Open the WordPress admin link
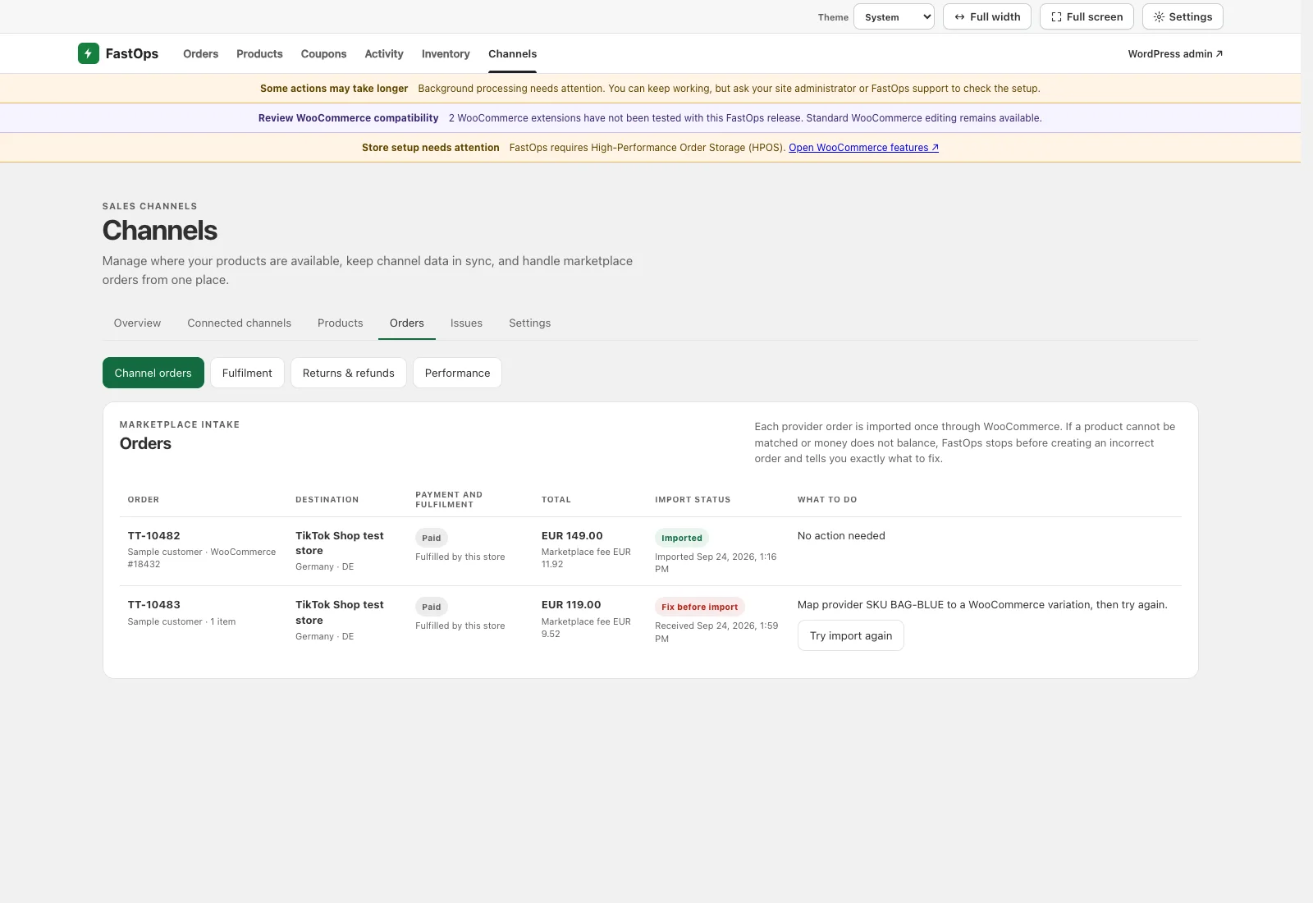The width and height of the screenshot is (1313, 903). pyautogui.click(x=1175, y=53)
